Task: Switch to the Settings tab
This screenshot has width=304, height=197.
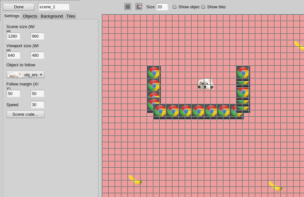Action: click(x=12, y=16)
